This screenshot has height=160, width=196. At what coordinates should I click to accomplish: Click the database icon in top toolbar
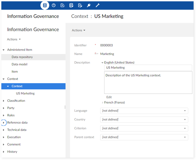45,5
